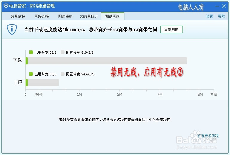Click the 专线 axis label
Screen dimensions: 230x155
[x=214, y=94]
